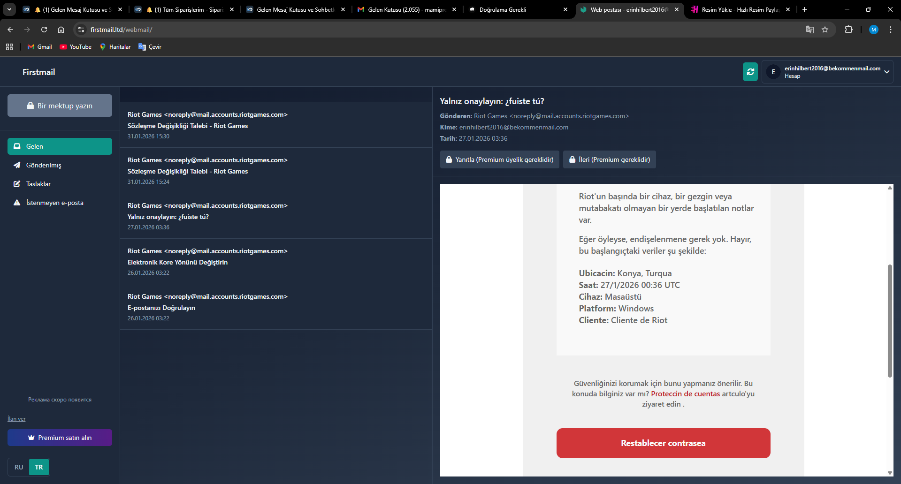Open the apps grid icon in bookmarks bar
Screen dimensions: 901x484
9,47
